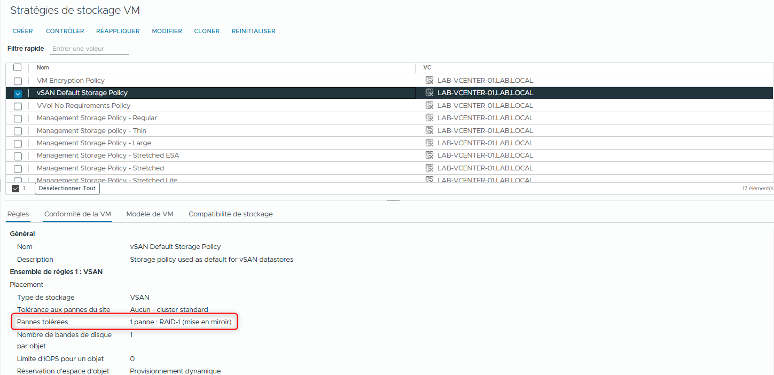Uncheck the vSAN Default Storage Policy row
Screen dimensions: 774x375
coord(17,92)
